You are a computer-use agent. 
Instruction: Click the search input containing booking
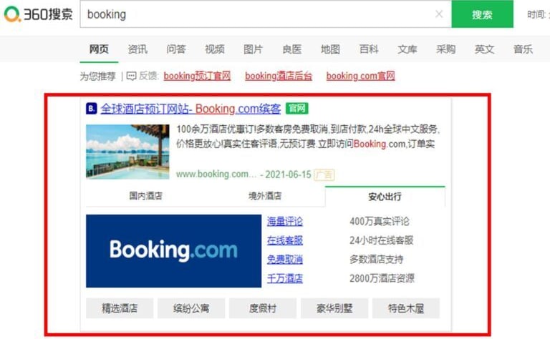click(265, 14)
